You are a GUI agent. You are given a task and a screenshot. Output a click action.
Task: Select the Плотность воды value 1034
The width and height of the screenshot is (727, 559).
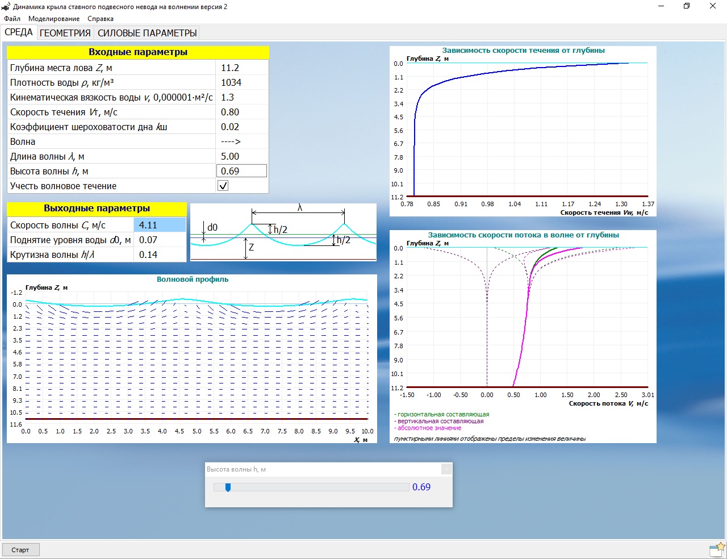241,82
